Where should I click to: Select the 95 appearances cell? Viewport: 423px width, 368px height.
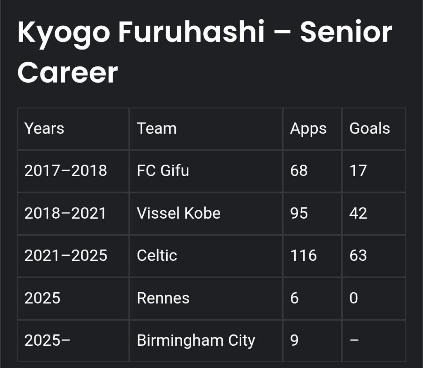(x=312, y=214)
